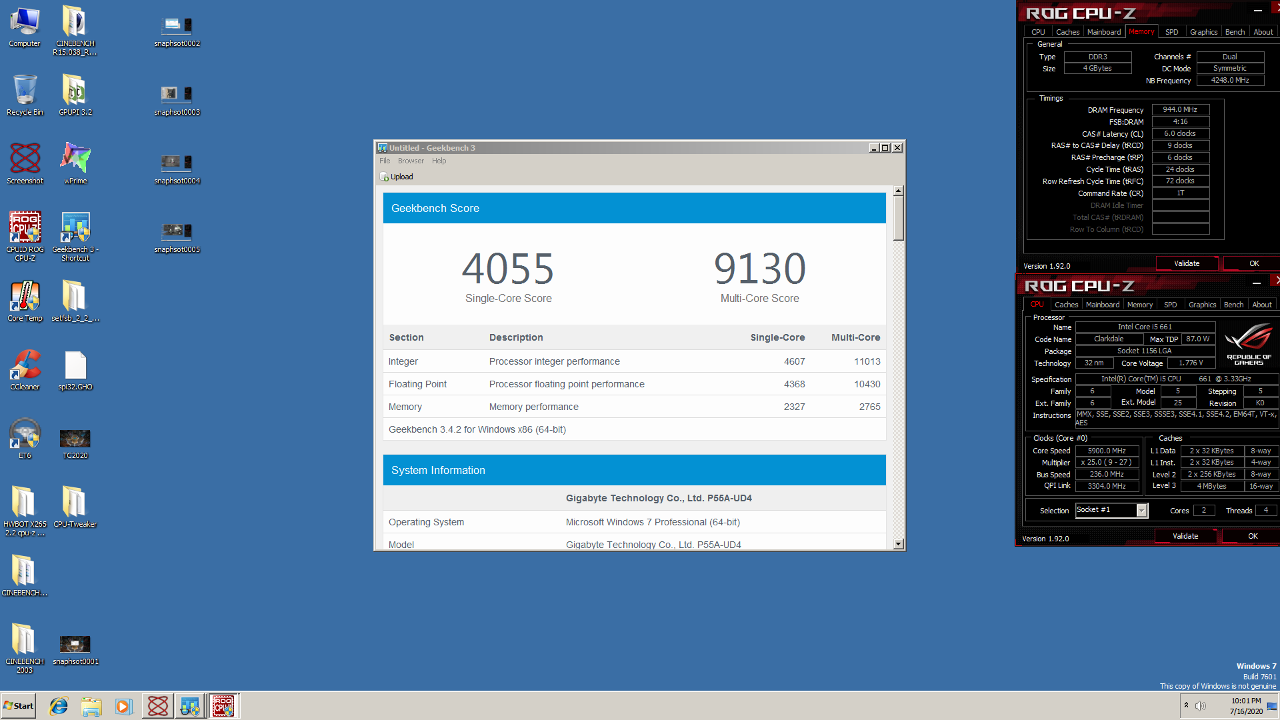The height and width of the screenshot is (720, 1280).
Task: Open snaphsot0002 image on desktop
Action: coord(177,32)
